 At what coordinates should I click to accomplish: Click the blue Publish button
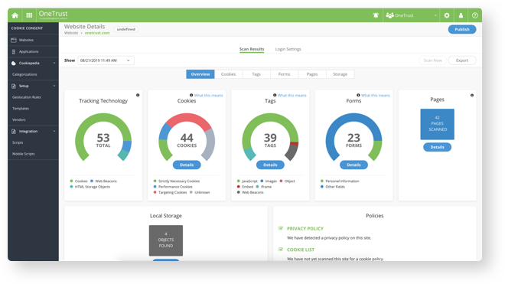(462, 29)
